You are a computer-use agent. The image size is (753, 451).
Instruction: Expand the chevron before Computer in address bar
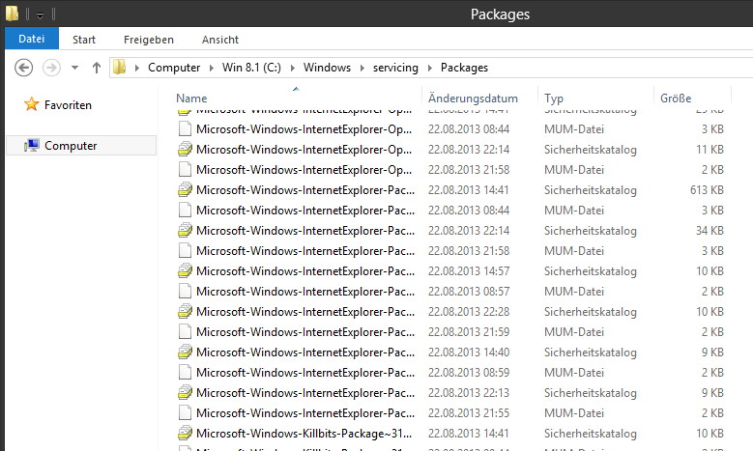coord(137,68)
